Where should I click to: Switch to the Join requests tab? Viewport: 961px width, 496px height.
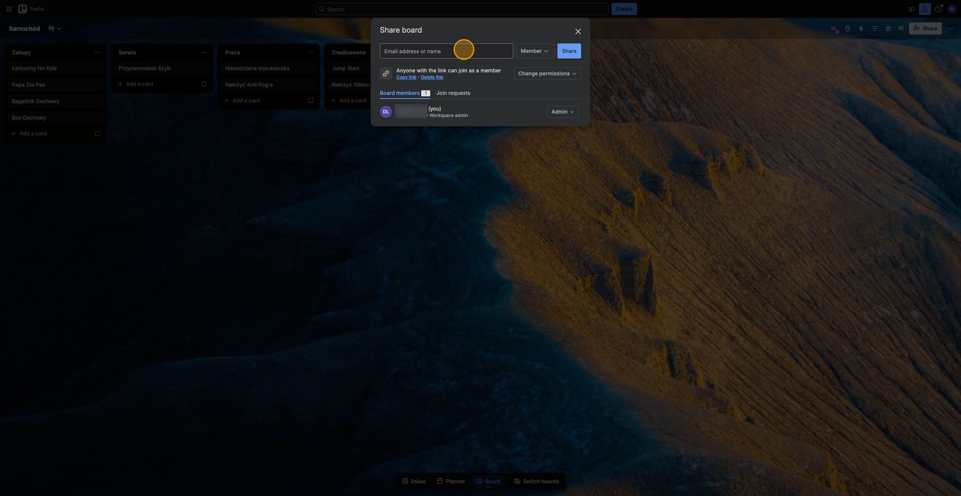click(453, 93)
